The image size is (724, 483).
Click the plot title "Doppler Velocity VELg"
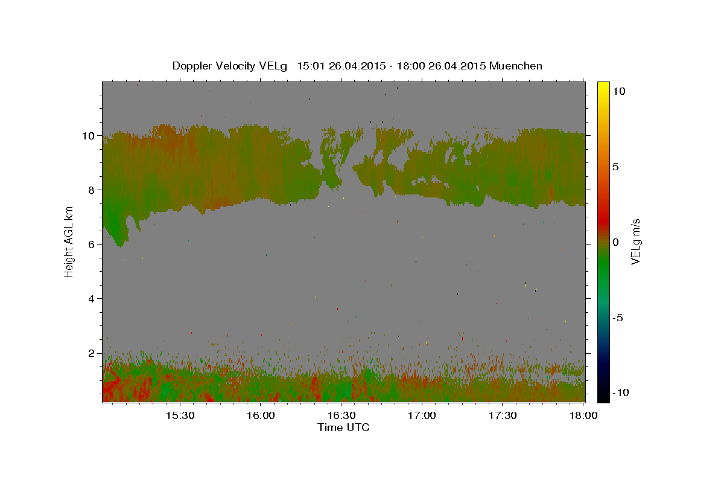(x=231, y=66)
